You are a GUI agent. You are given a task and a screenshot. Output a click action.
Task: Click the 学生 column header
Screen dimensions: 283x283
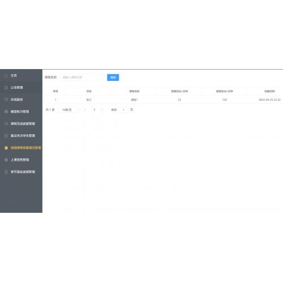tap(89, 91)
